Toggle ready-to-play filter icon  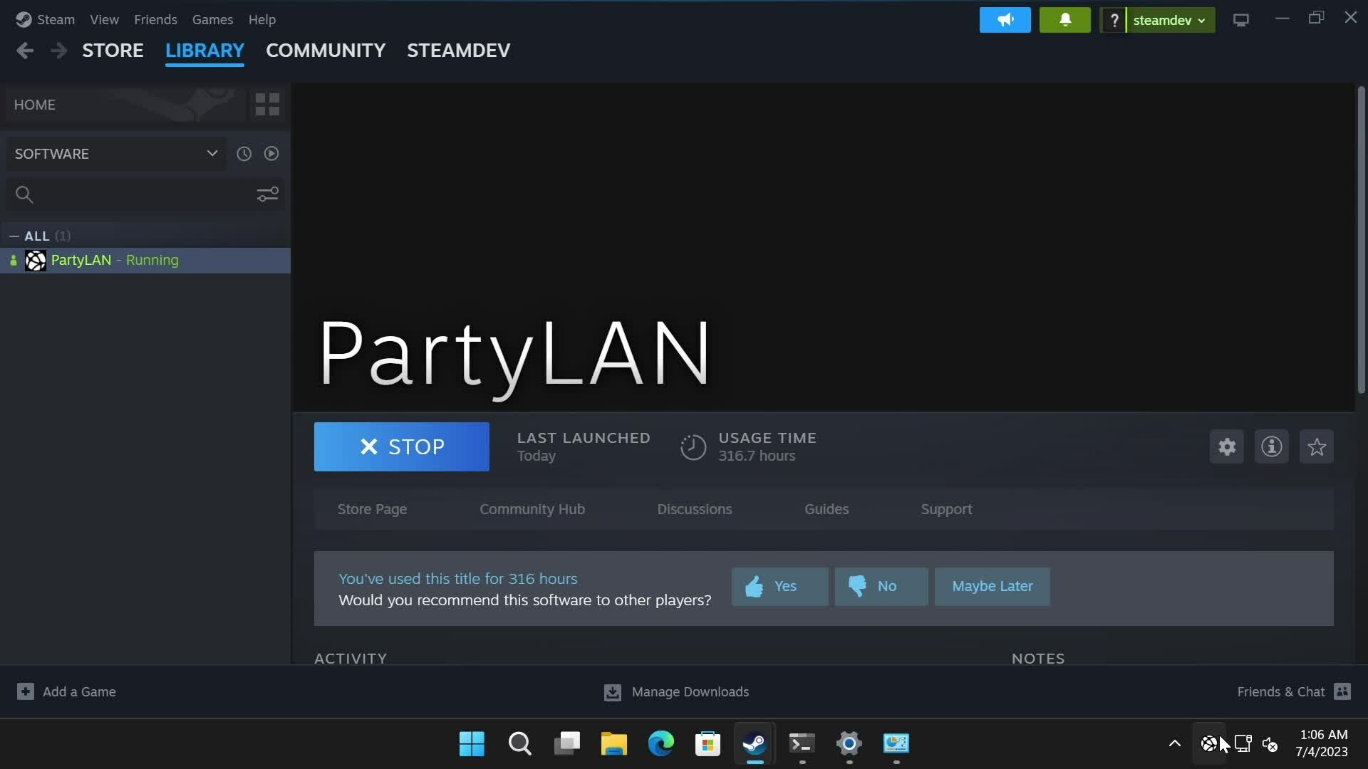point(271,154)
